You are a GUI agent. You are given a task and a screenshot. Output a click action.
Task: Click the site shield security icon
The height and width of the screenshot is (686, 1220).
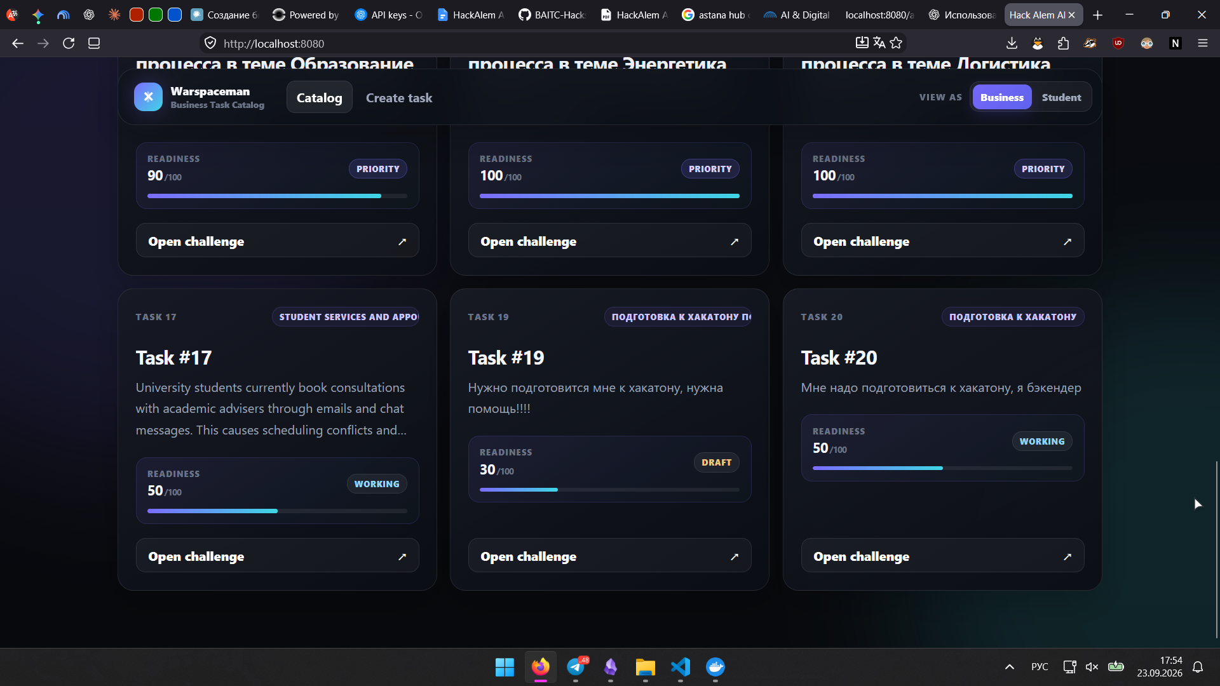click(210, 43)
